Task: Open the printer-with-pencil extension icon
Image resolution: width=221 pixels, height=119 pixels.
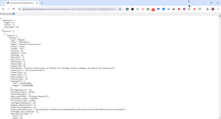Action: (x=168, y=9)
